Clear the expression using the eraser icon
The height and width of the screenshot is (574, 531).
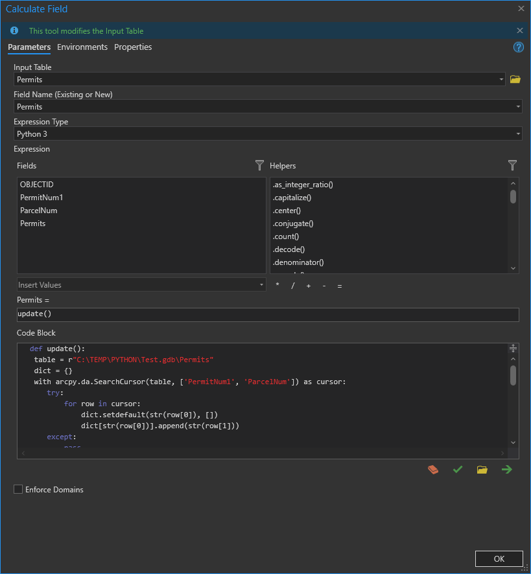point(433,469)
